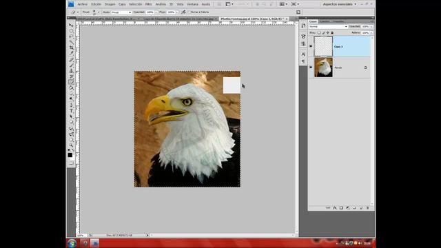Launch Bridge from the application bar
The width and height of the screenshot is (441, 248).
219,4
